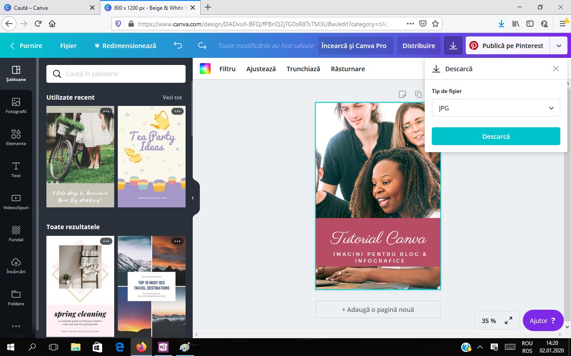Go back via Pornire home button
Viewport: 571px width, 356px height.
(26, 45)
